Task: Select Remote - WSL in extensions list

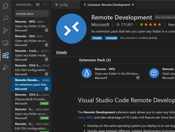Action: (x=31, y=26)
